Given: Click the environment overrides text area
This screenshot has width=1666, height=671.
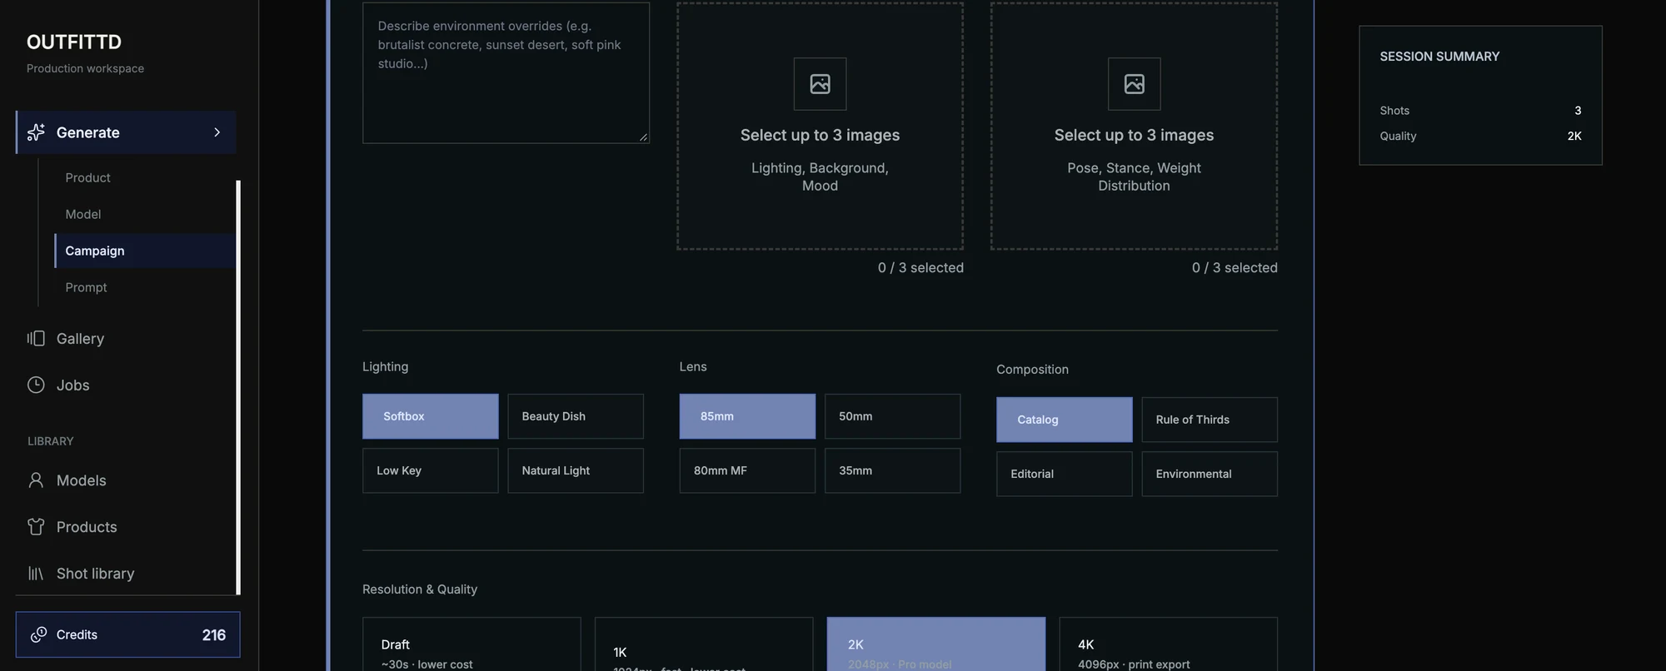Looking at the screenshot, I should coord(506,73).
